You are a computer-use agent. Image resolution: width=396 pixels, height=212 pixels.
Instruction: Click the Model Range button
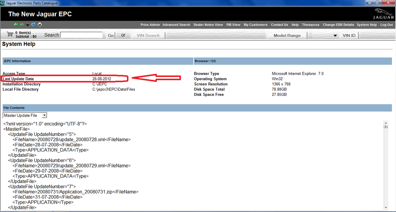click(x=287, y=35)
